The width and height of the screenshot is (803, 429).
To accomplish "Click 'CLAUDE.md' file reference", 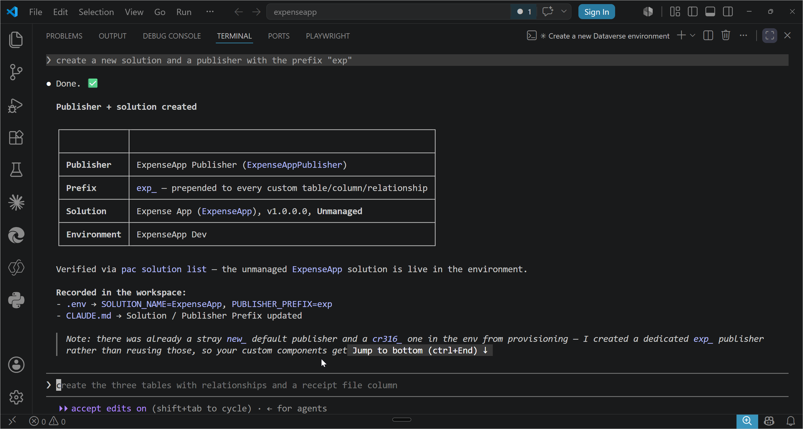I will tap(88, 315).
